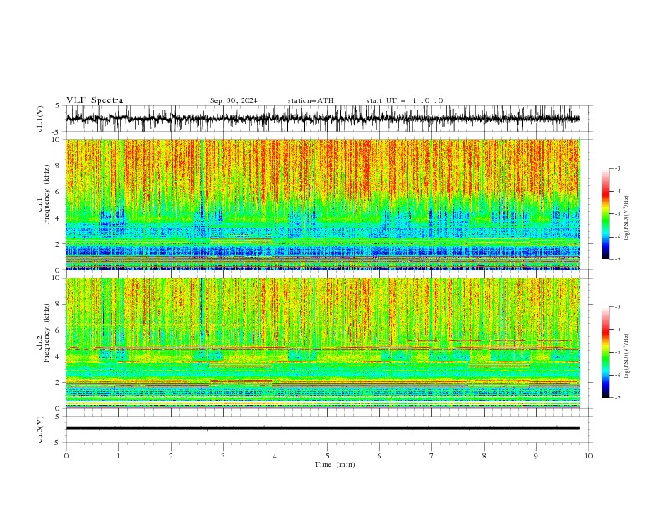Click the 'start UT = 1 : 0 : 0' text
The width and height of the screenshot is (663, 512).
pyautogui.click(x=404, y=100)
